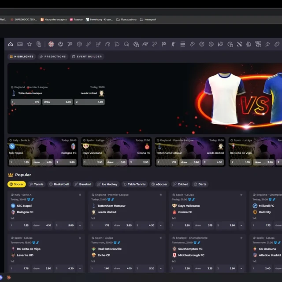Select the Horse Racing icon

tap(108, 44)
